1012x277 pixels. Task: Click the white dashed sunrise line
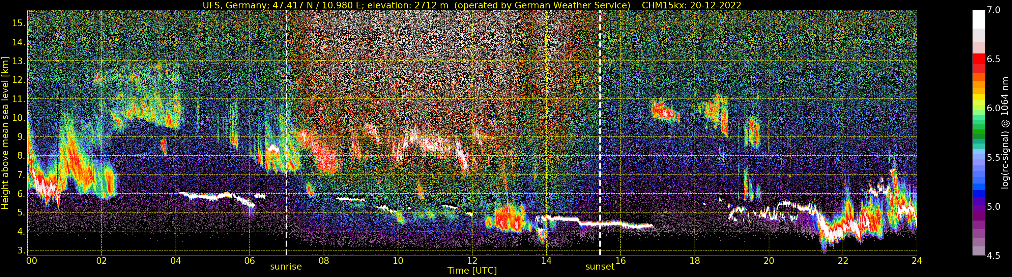click(286, 133)
